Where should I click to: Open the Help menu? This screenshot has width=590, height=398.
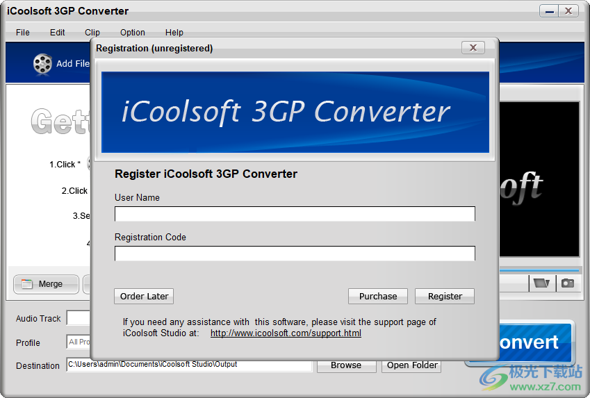(174, 33)
